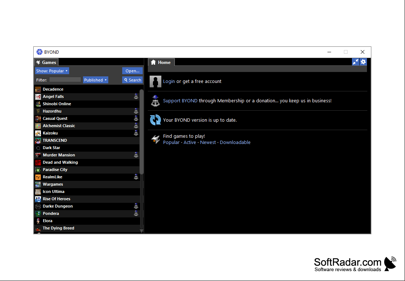This screenshot has height=281, width=405.
Task: Click membership badge next to Murder Mansion
Action: tap(136, 155)
